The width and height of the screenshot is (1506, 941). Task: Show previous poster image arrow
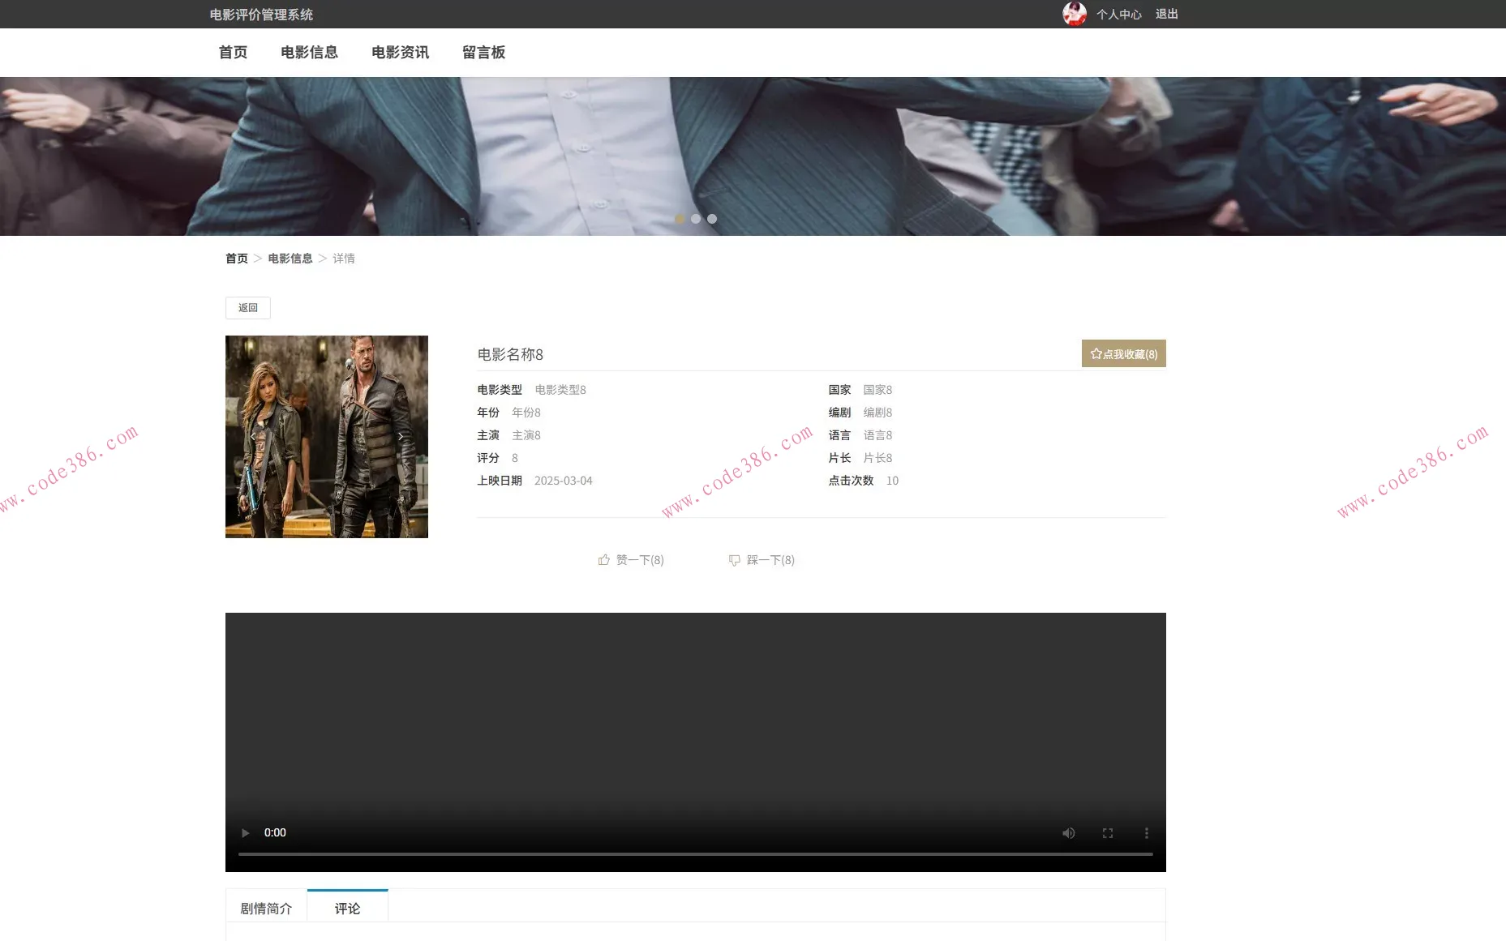coord(253,437)
